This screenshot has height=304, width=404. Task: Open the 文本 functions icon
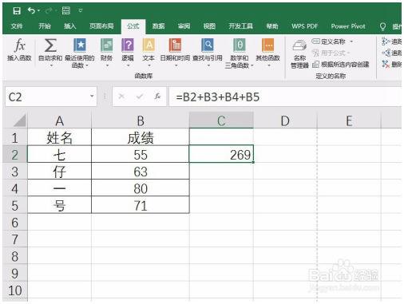pos(149,45)
